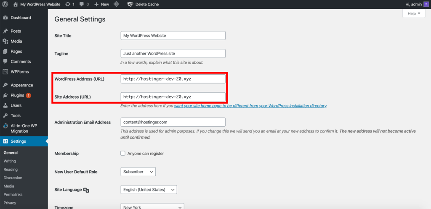Click the plus icon next to New

click(96, 4)
